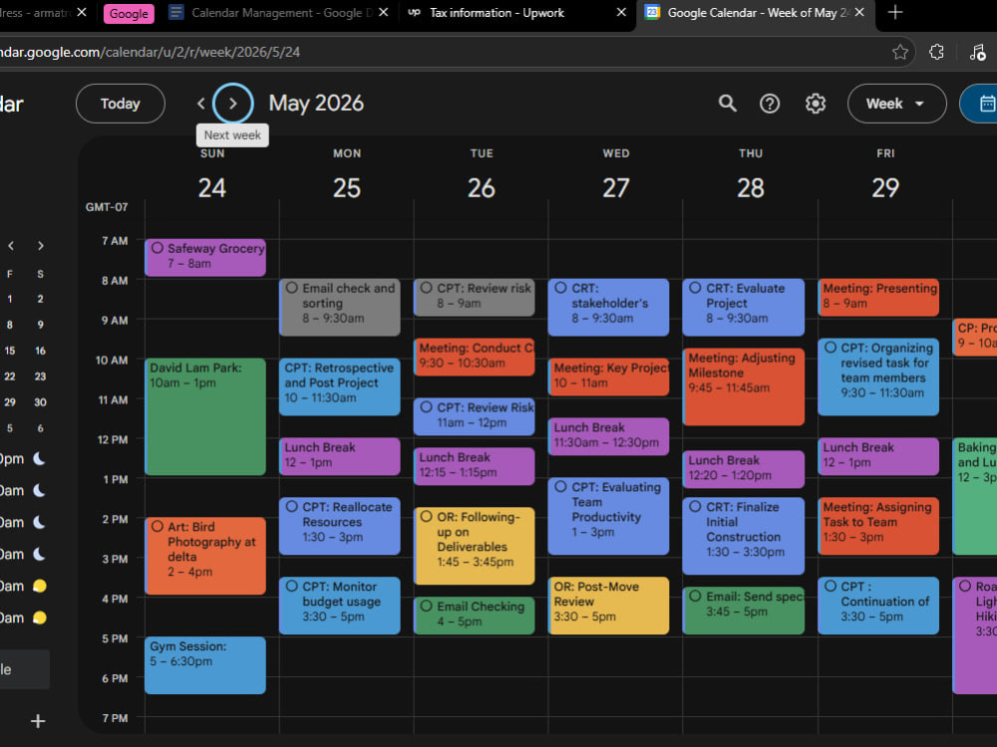997x747 pixels.
Task: Open calendar search
Action: pyautogui.click(x=728, y=103)
